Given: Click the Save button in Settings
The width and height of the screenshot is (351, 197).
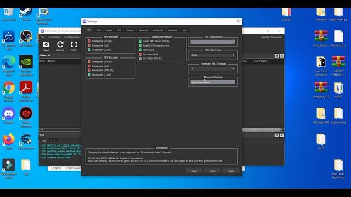Looking at the screenshot, I should point(194,171).
